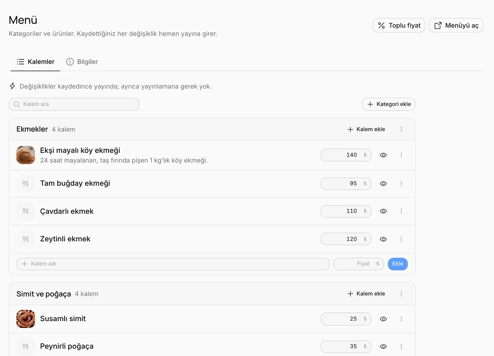Toggle visibility of Ekşi mayalı köy ekmeği
The image size is (494, 356).
point(383,155)
